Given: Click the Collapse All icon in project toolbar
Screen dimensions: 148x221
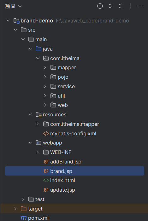Looking at the screenshot, I should [120, 6].
